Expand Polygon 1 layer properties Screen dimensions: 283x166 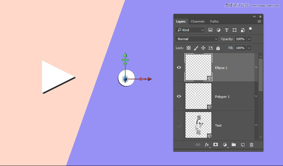coord(256,96)
